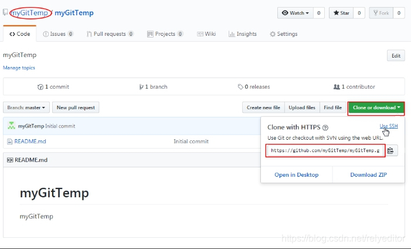Click the watchers count next to Watch
The image size is (411, 249).
pyautogui.click(x=319, y=13)
